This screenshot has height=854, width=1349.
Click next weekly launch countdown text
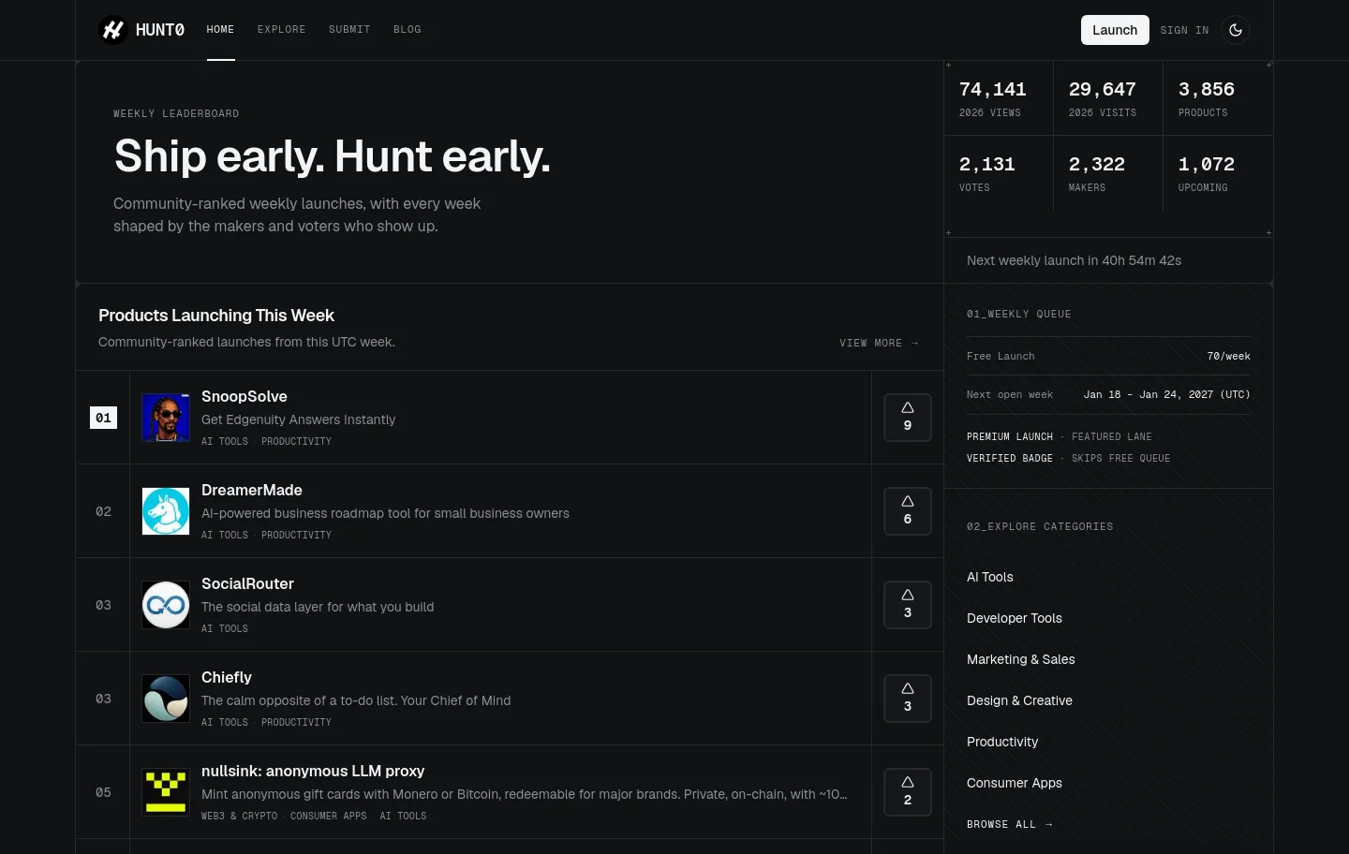(x=1074, y=260)
